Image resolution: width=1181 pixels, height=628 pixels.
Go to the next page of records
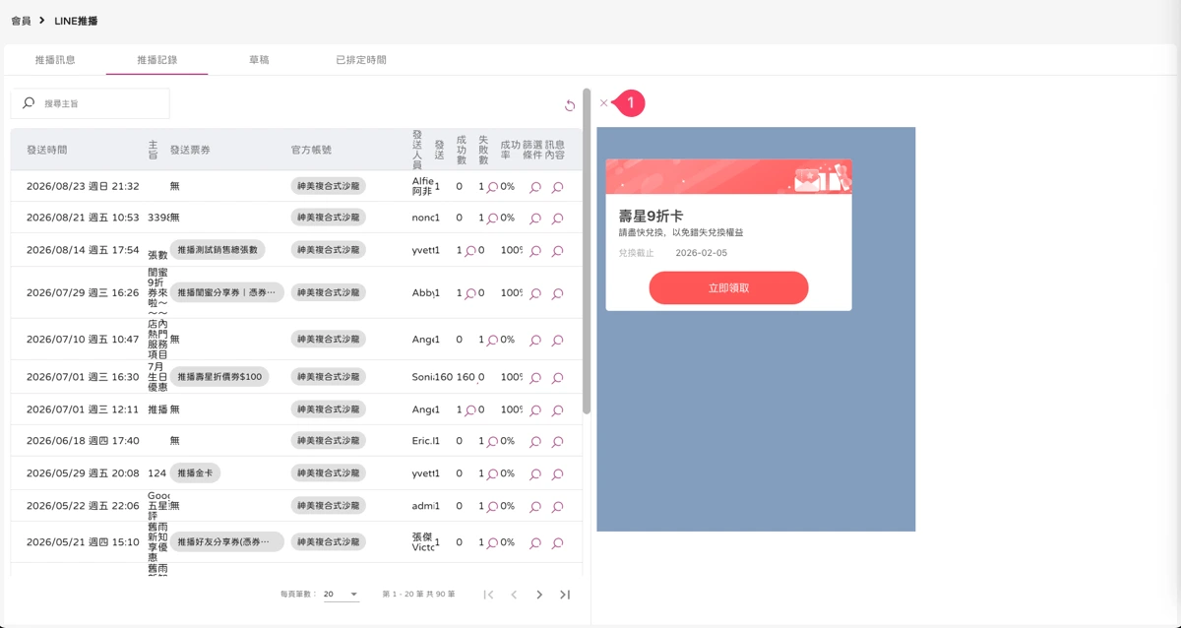point(539,595)
